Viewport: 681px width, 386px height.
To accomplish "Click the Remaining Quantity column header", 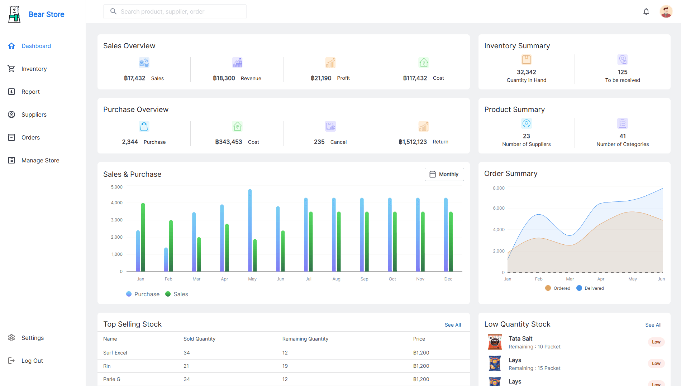I will (305, 339).
